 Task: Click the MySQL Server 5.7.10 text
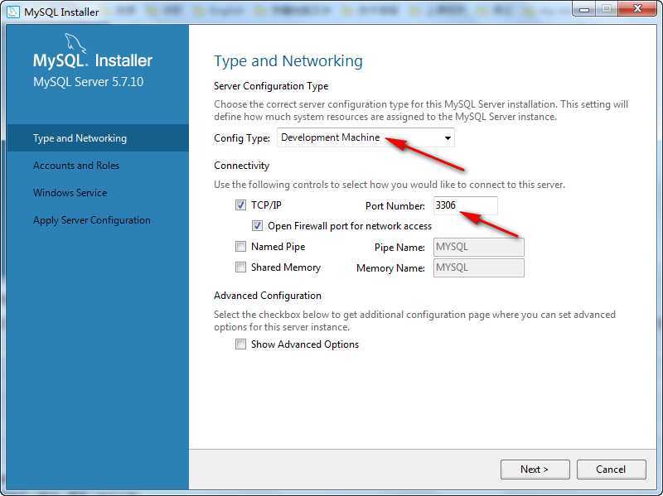89,81
